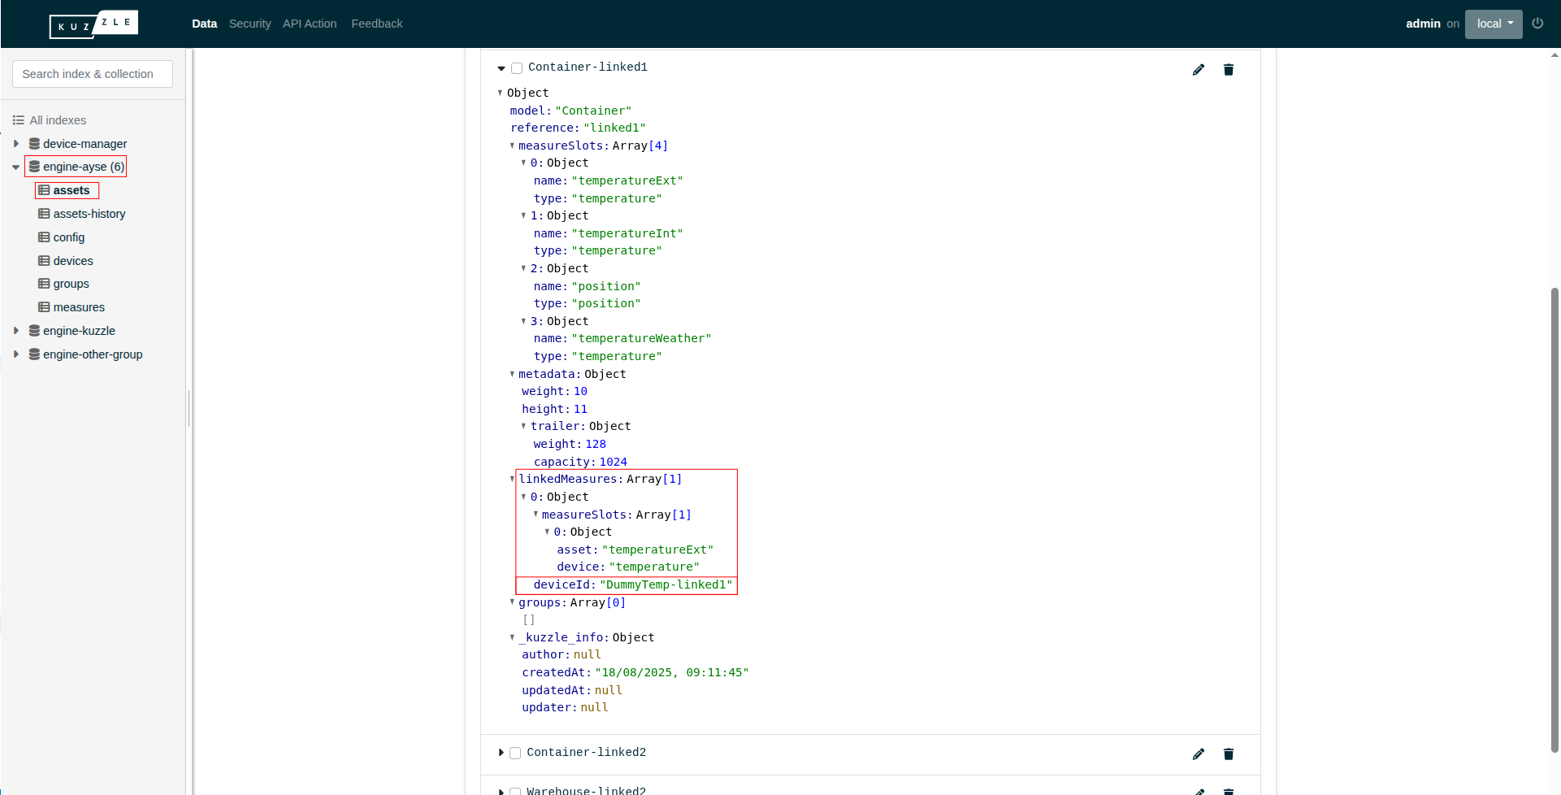Open the Security menu
The height and width of the screenshot is (795, 1561).
tap(249, 24)
